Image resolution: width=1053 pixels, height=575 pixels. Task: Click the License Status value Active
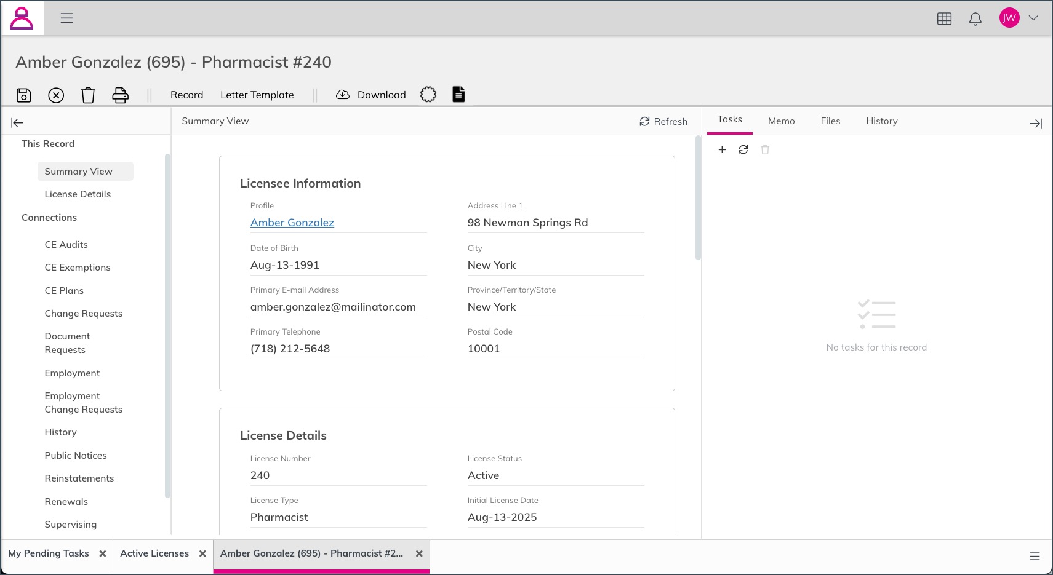coord(483,475)
